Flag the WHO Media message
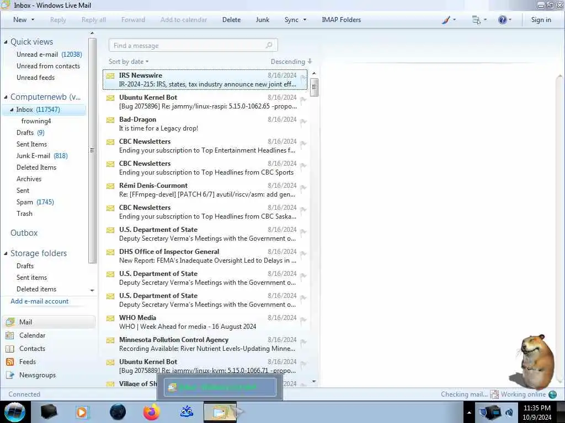Viewport: 565px width, 423px height. pyautogui.click(x=303, y=320)
